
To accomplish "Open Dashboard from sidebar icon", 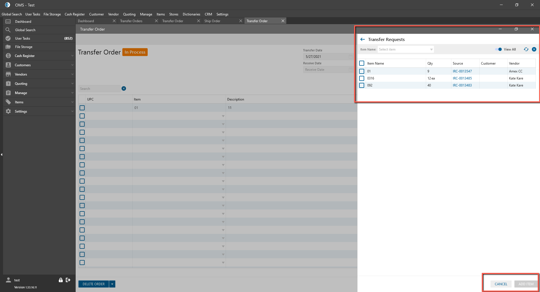I will (x=8, y=22).
